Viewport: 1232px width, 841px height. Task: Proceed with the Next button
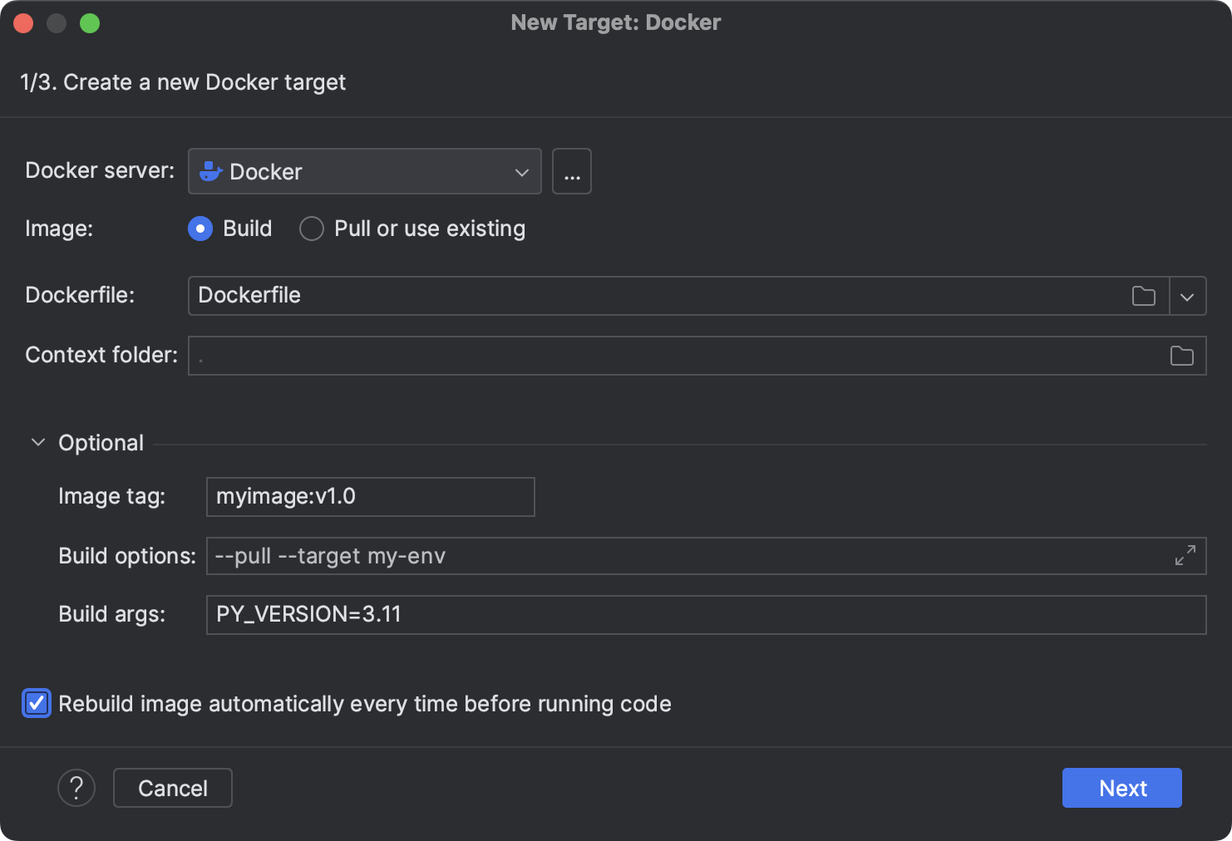point(1121,787)
